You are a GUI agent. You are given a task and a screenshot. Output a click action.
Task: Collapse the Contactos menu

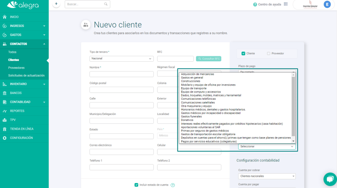coord(24,44)
